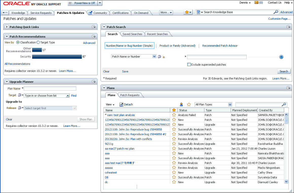This screenshot has width=294, height=193.
Task: Click the Other Recommendations bar
Action: tap(37, 50)
